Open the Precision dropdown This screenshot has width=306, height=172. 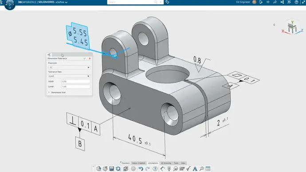click(x=69, y=67)
